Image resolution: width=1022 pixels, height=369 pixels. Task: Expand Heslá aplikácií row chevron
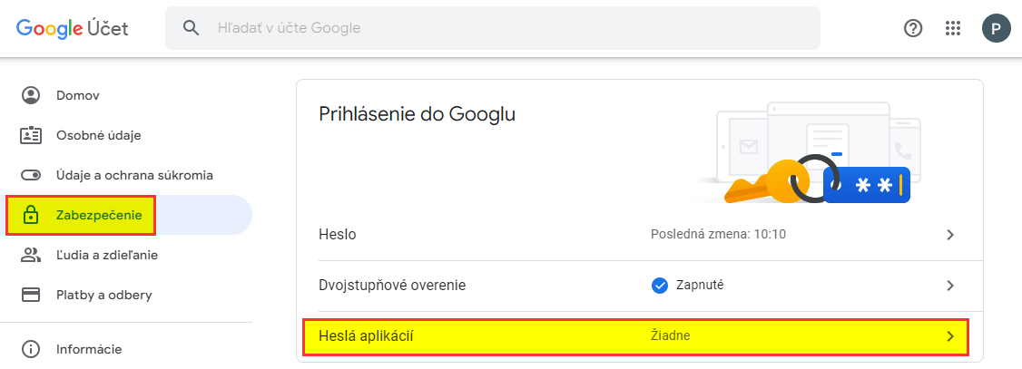tap(950, 336)
